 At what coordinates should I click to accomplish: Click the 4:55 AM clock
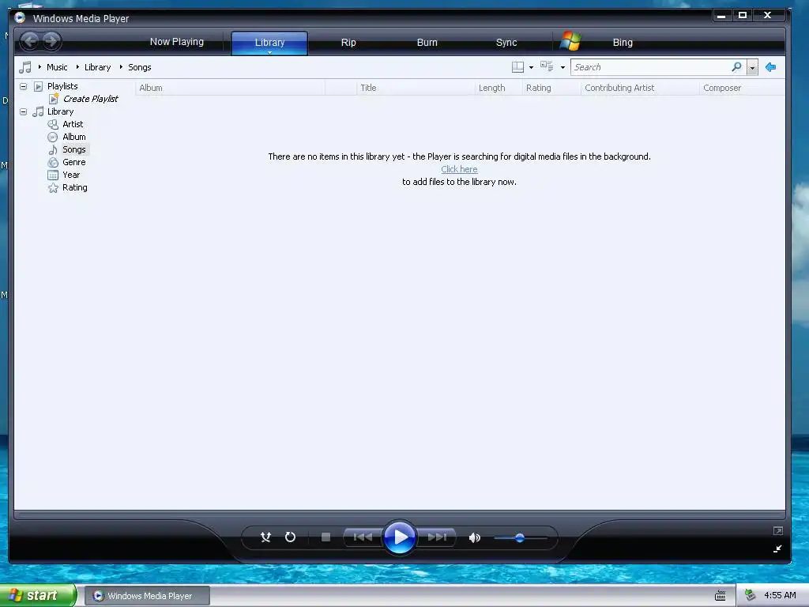click(780, 595)
